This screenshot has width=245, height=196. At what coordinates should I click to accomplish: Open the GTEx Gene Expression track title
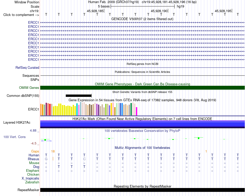tap(142, 100)
